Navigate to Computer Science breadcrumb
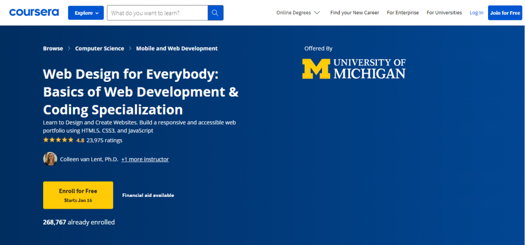 tap(99, 49)
